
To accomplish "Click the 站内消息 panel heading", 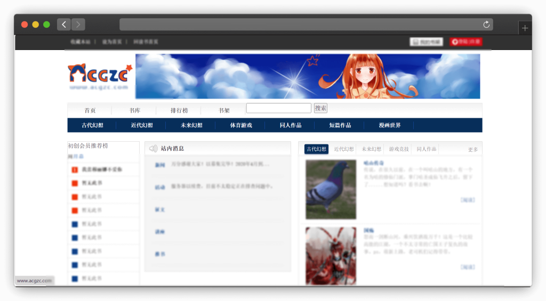I will (x=172, y=149).
